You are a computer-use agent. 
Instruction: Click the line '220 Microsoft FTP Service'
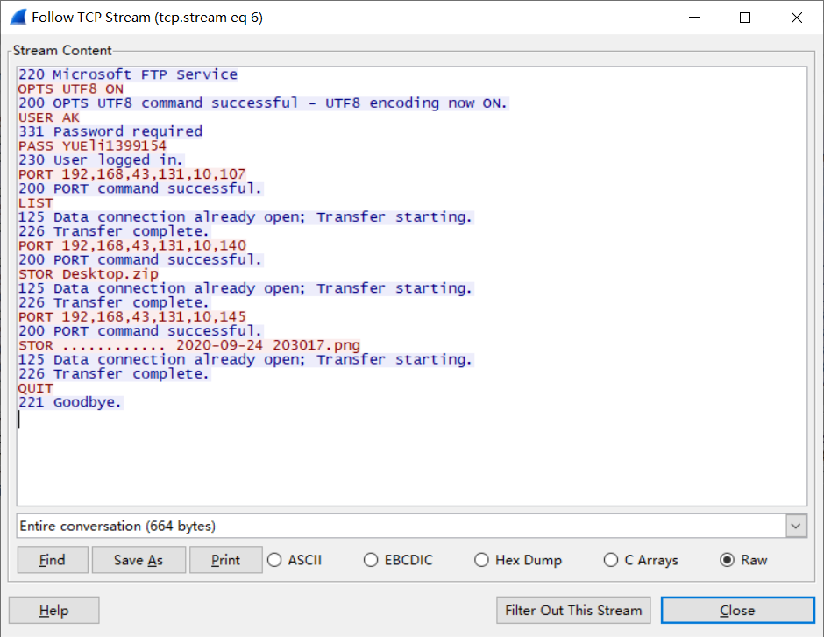pyautogui.click(x=128, y=74)
